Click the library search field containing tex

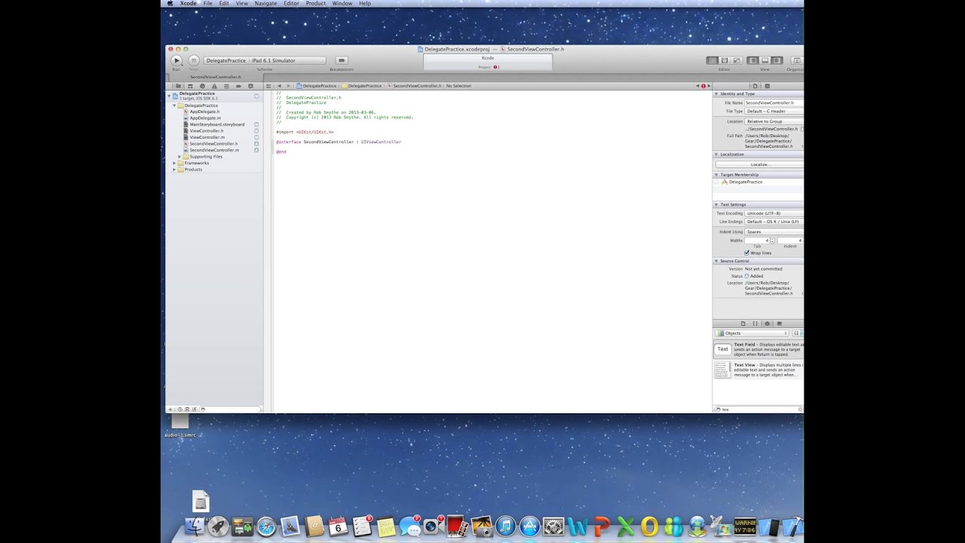(x=759, y=410)
